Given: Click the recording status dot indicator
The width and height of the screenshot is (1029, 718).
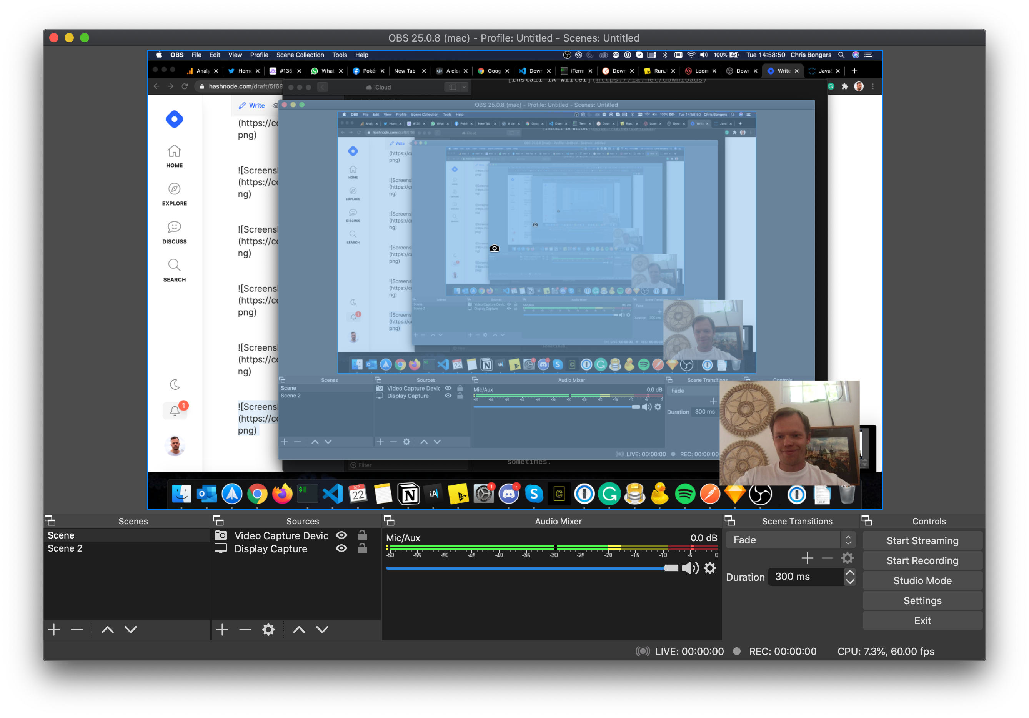Looking at the screenshot, I should pos(736,651).
